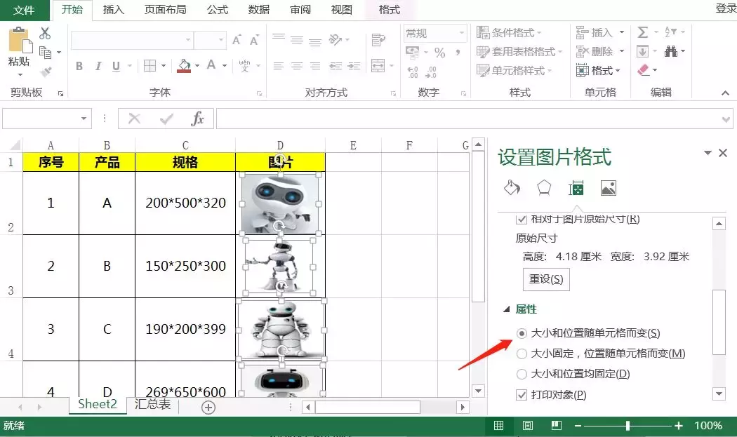Click the font color A swatch
The image size is (737, 437).
point(211,65)
